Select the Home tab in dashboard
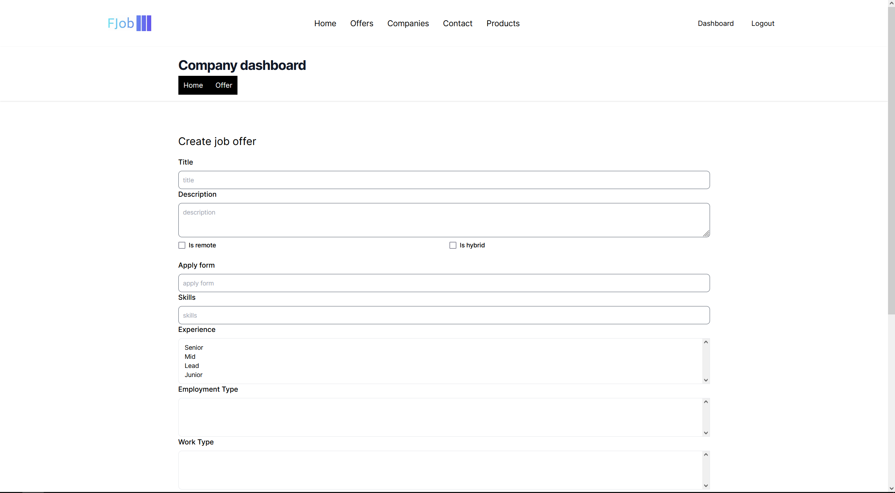This screenshot has height=493, width=895. [x=193, y=85]
